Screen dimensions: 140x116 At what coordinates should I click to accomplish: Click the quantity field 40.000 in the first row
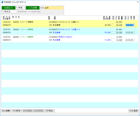pos(117,25)
